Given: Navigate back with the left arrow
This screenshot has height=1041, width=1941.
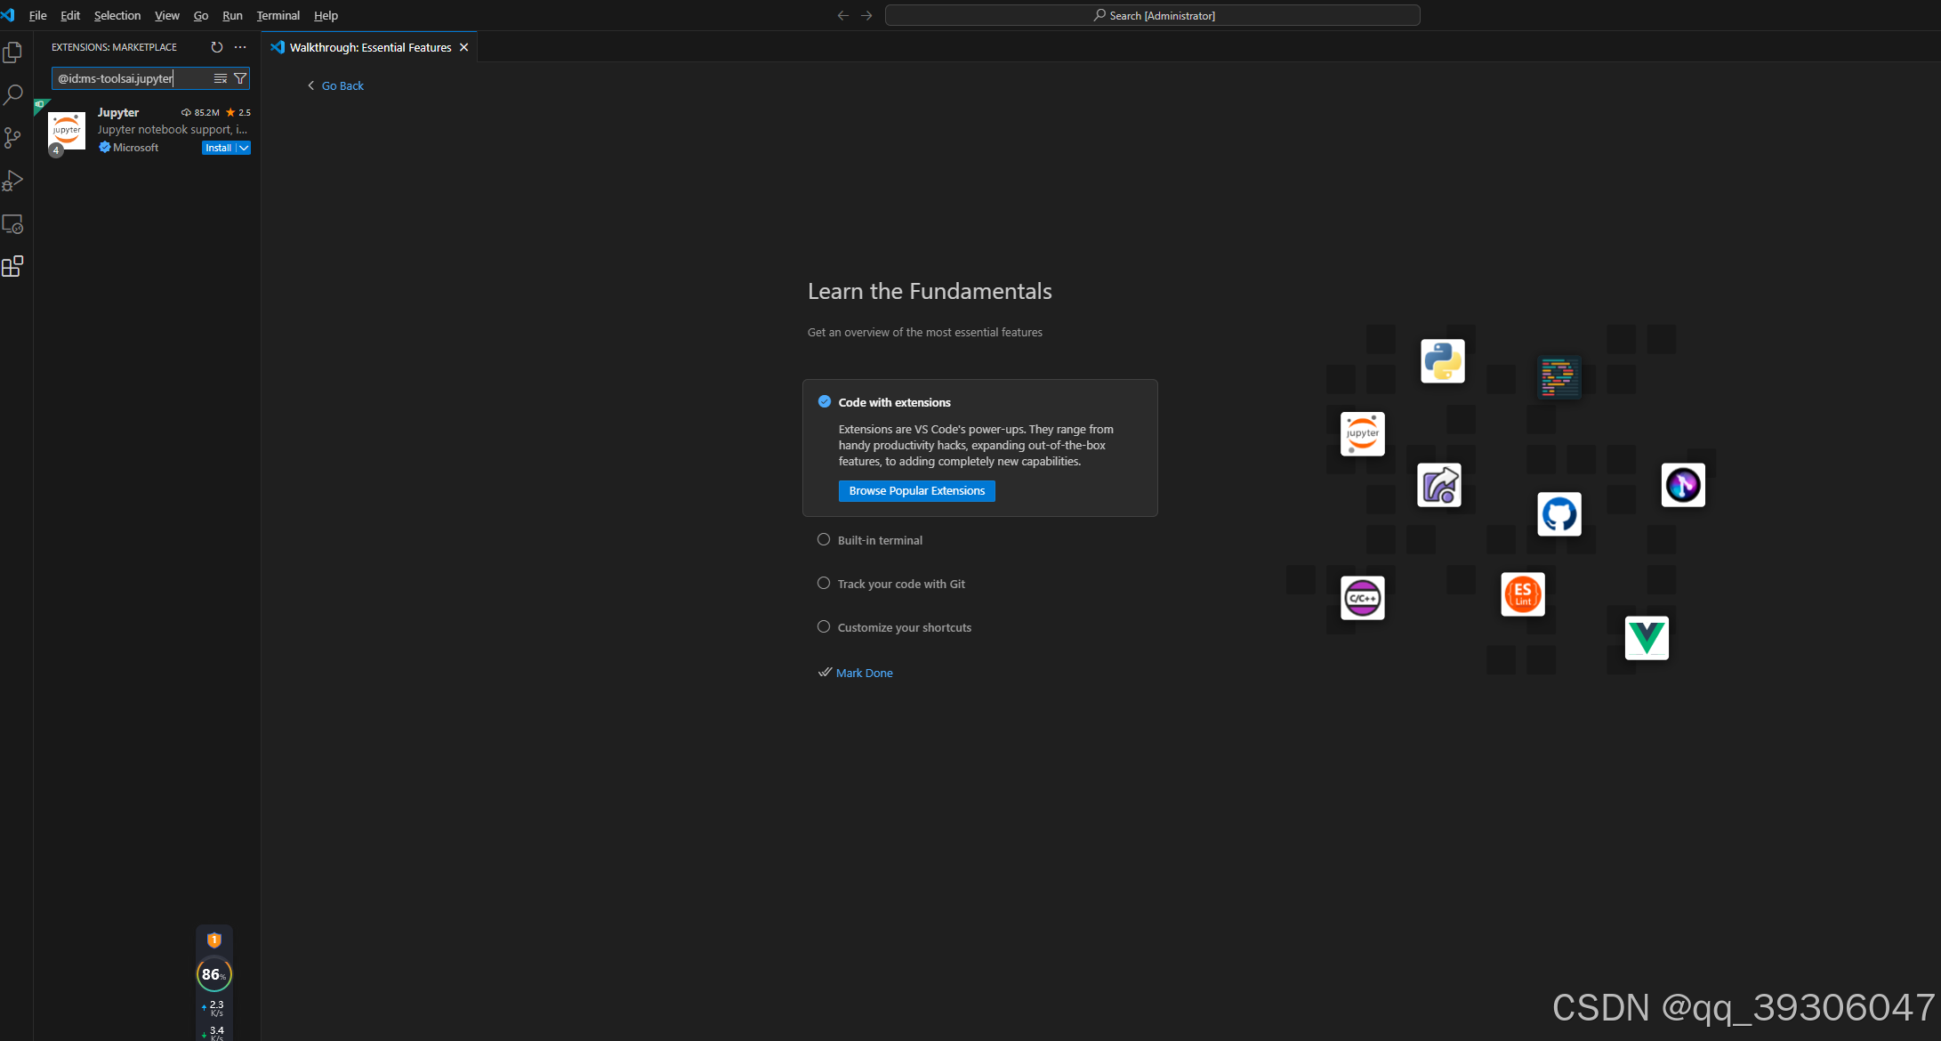Looking at the screenshot, I should tap(843, 15).
